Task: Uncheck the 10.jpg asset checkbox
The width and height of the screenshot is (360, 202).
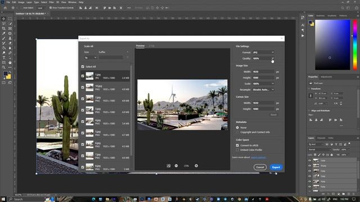Action: [x=83, y=88]
